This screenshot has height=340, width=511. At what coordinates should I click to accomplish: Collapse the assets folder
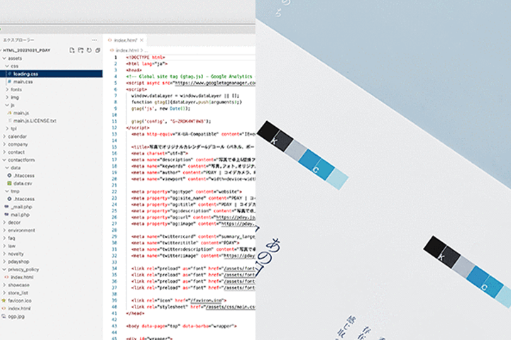tap(4, 58)
